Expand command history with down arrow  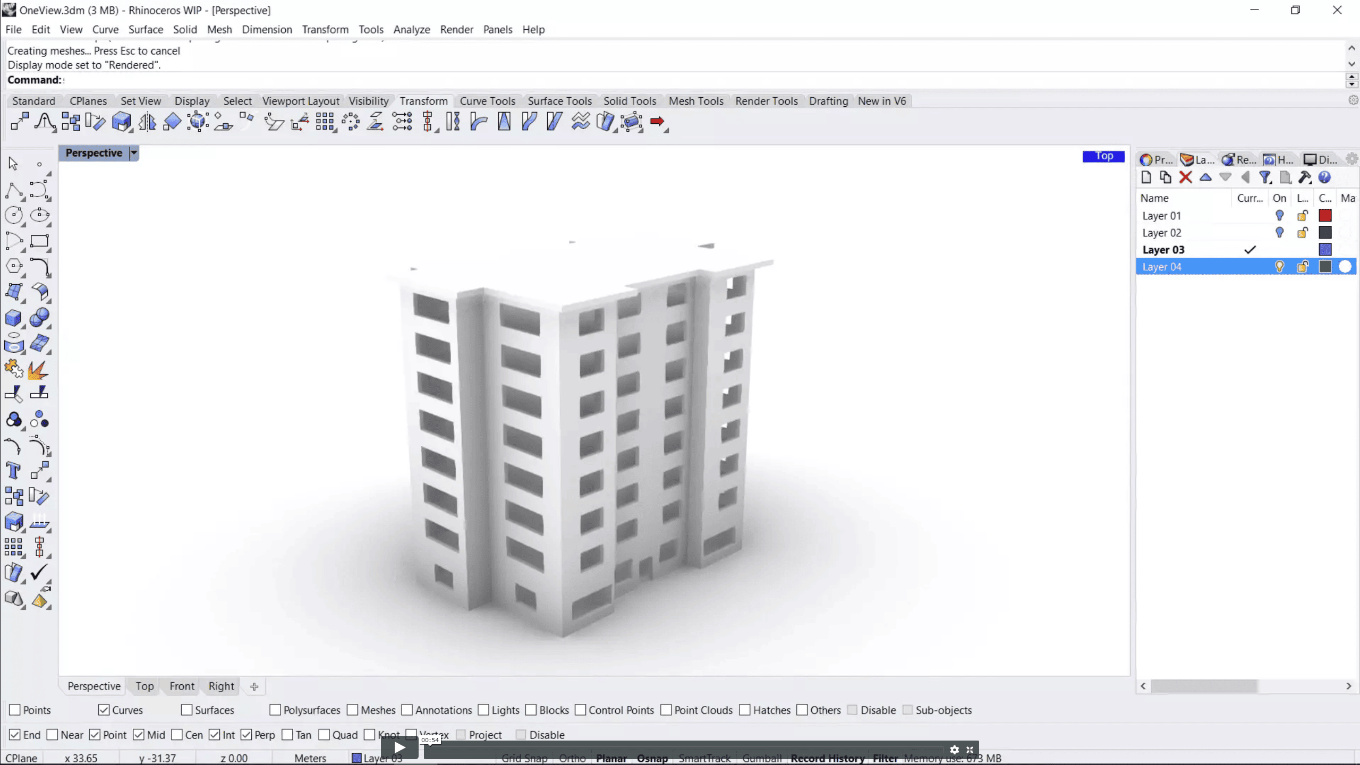1351,64
